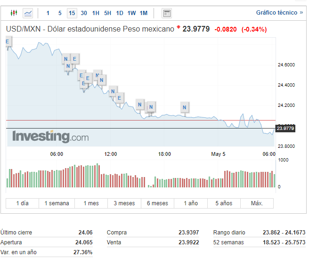Select the area chart type icon
This screenshot has width=309, height=258.
[28, 13]
